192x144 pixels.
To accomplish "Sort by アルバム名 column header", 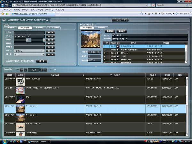I will (x=51, y=75).
